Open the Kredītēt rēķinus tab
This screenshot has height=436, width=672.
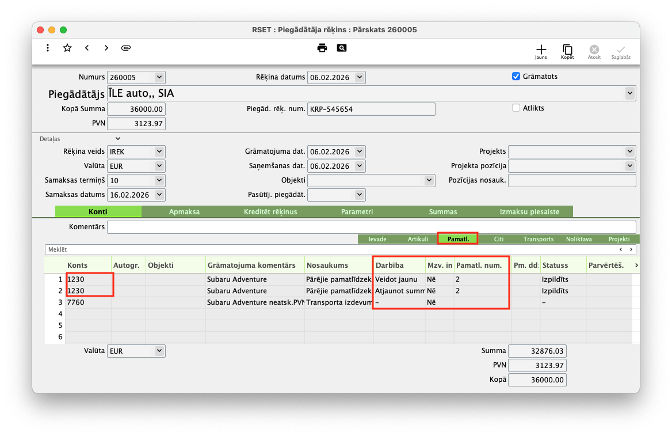click(x=270, y=211)
